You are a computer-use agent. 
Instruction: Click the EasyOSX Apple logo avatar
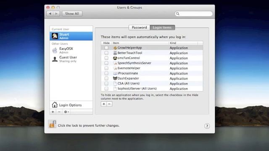(55, 50)
